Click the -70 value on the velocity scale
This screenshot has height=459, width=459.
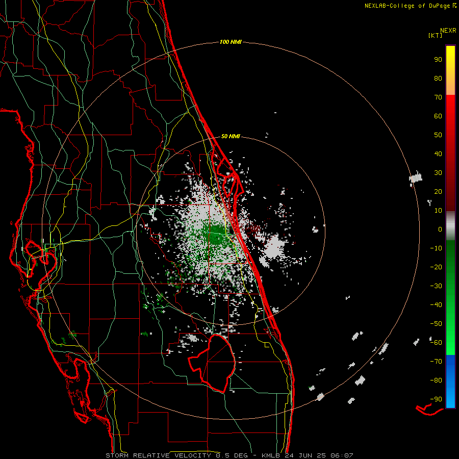(436, 362)
